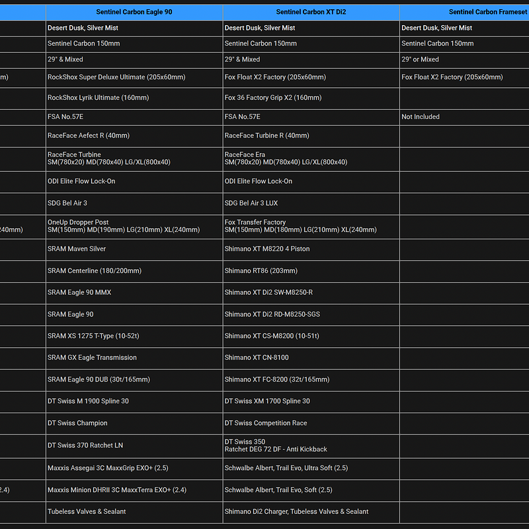Select 29" or Mixed wheel size cell
The width and height of the screenshot is (529, 529).
coord(465,60)
